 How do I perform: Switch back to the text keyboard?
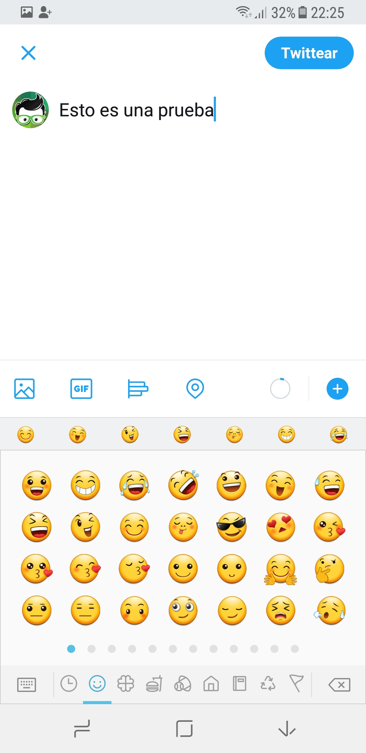tap(26, 684)
